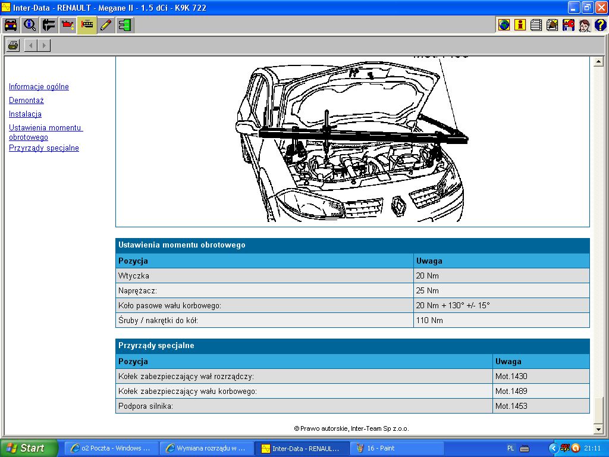Jump to Przyrządy specjalne link

tap(44, 148)
